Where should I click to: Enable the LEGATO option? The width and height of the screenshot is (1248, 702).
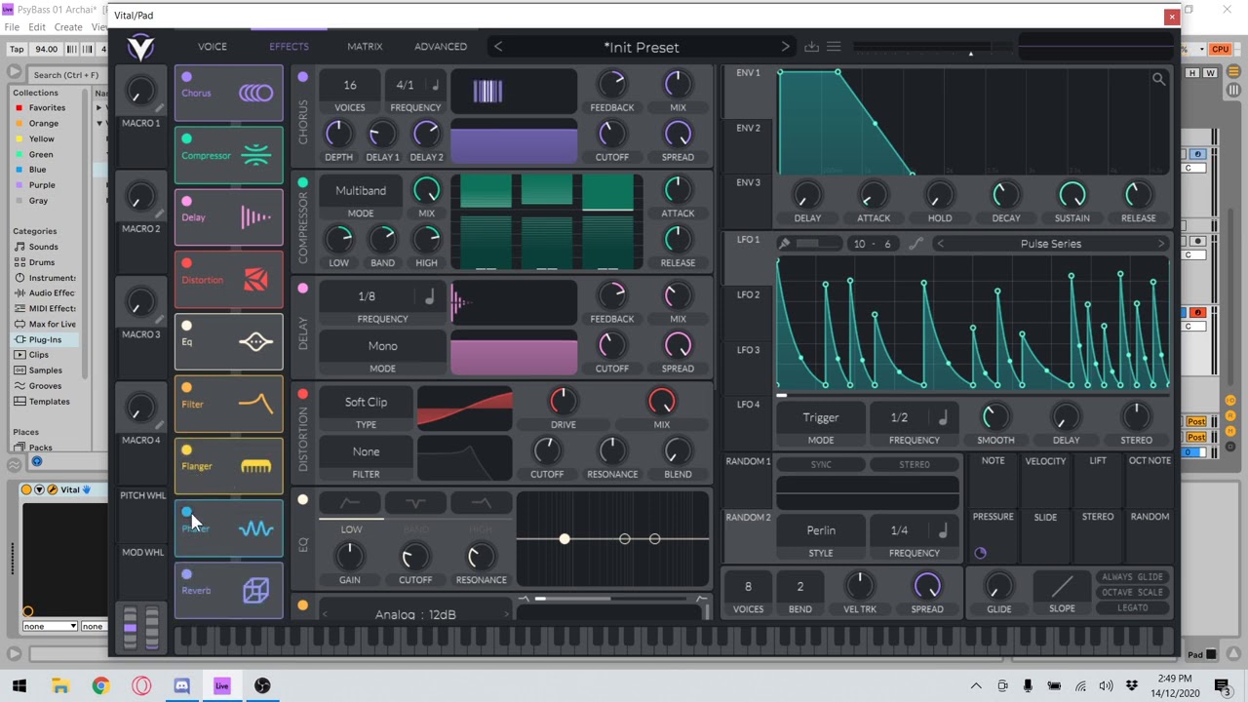tap(1132, 607)
